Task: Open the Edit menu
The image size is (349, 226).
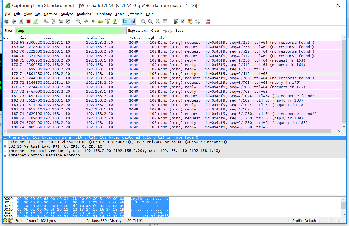Action: point(17,14)
